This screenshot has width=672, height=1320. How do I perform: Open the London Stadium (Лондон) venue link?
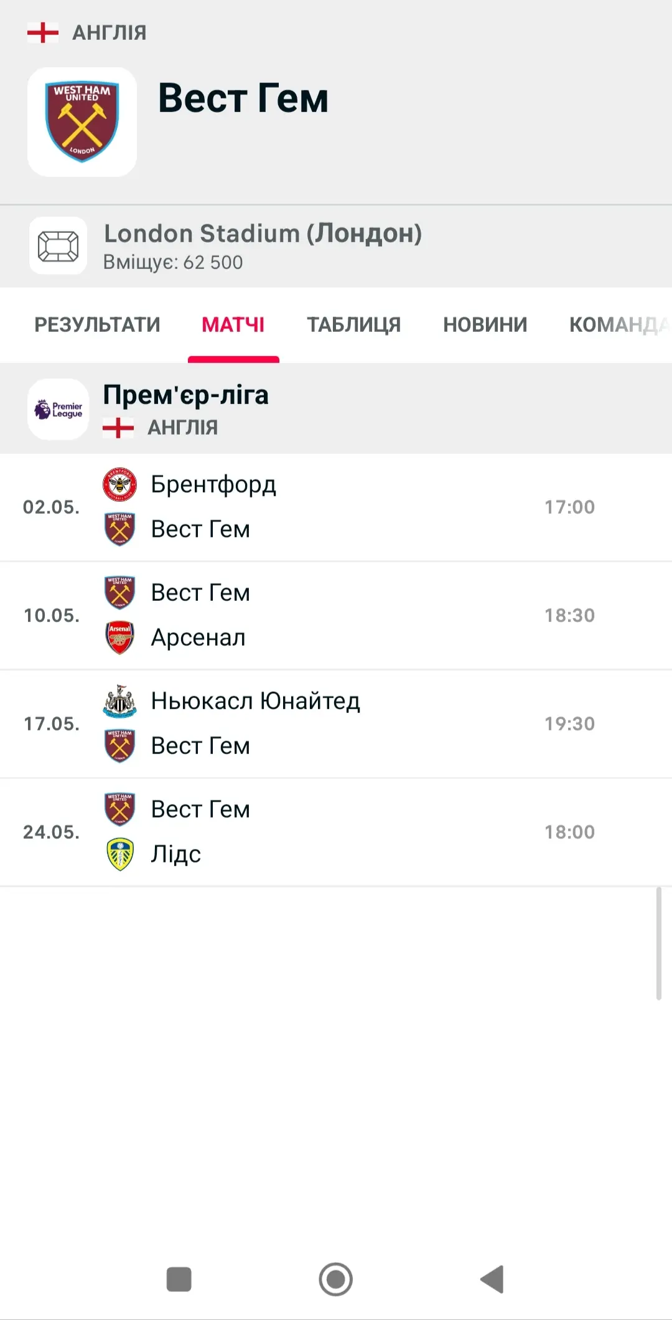click(x=263, y=234)
